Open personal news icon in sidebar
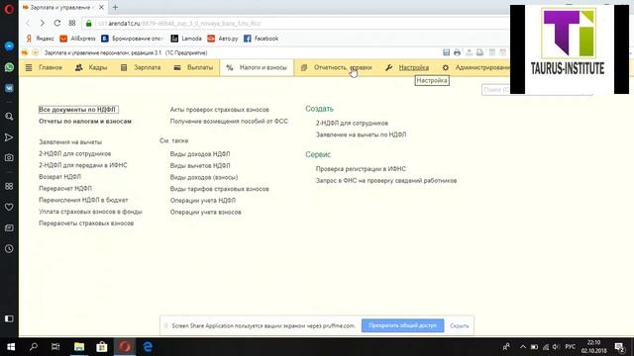The image size is (634, 356). tap(9, 228)
